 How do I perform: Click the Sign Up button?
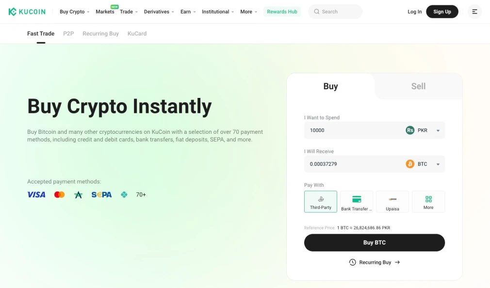[442, 11]
